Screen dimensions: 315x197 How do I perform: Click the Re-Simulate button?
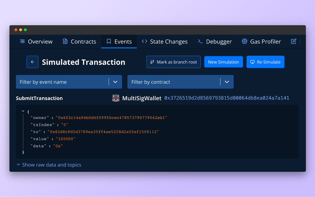[265, 62]
